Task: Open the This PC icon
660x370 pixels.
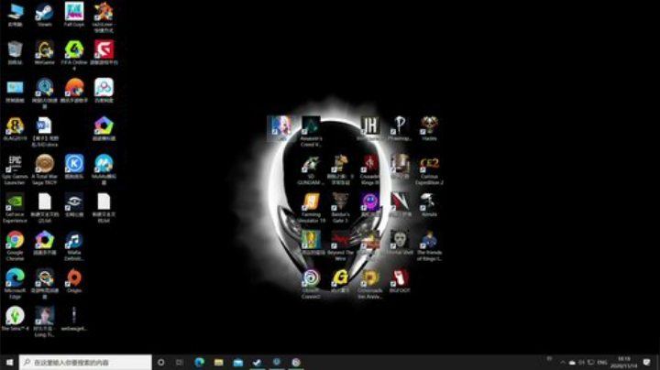Action: tap(15, 15)
